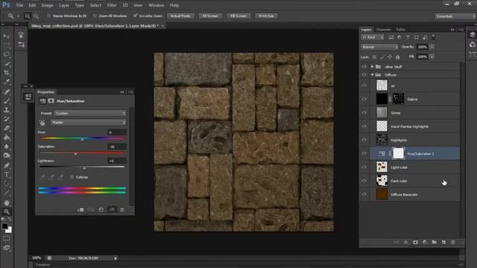The width and height of the screenshot is (477, 268).
Task: Toggle adjustment visibility eye in Properties
Action: click(112, 210)
